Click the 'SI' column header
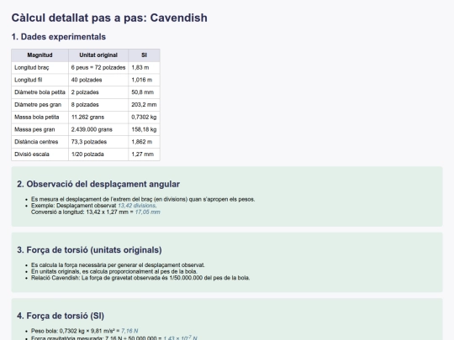Viewport: 454px width, 340px height. 145,55
